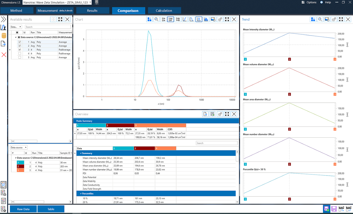Viewport: 353px width, 214px height.
Task: Open the Calculation tab
Action: (164, 11)
